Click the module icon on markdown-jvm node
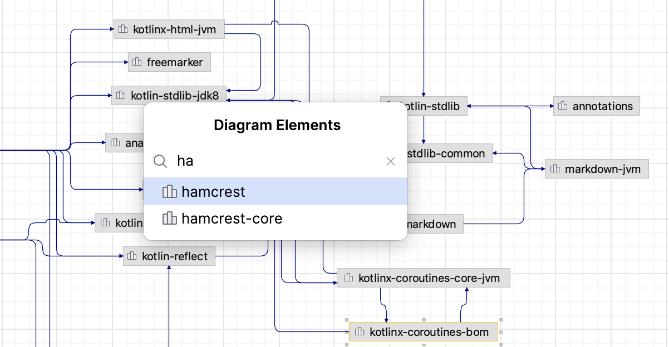The height and width of the screenshot is (347, 669). click(x=554, y=168)
